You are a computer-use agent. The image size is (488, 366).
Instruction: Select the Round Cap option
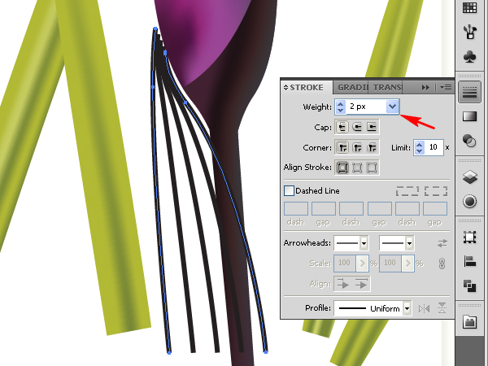pos(357,127)
